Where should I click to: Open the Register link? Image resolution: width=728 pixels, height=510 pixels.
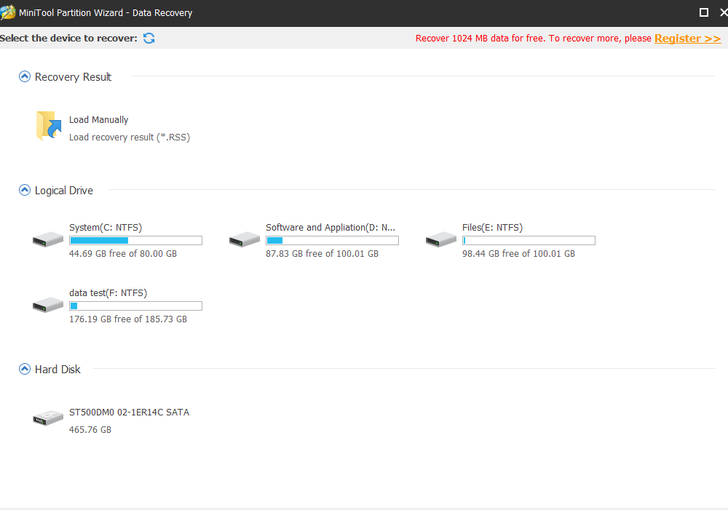pyautogui.click(x=688, y=38)
